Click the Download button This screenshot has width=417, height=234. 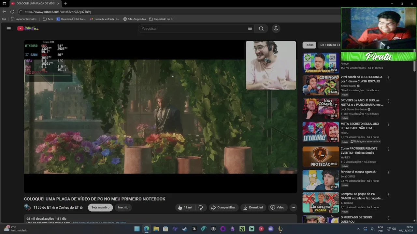[x=253, y=207]
